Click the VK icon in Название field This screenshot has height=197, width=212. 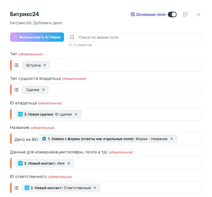coord(44,139)
